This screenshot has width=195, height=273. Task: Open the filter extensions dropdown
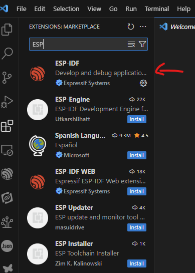(x=142, y=44)
